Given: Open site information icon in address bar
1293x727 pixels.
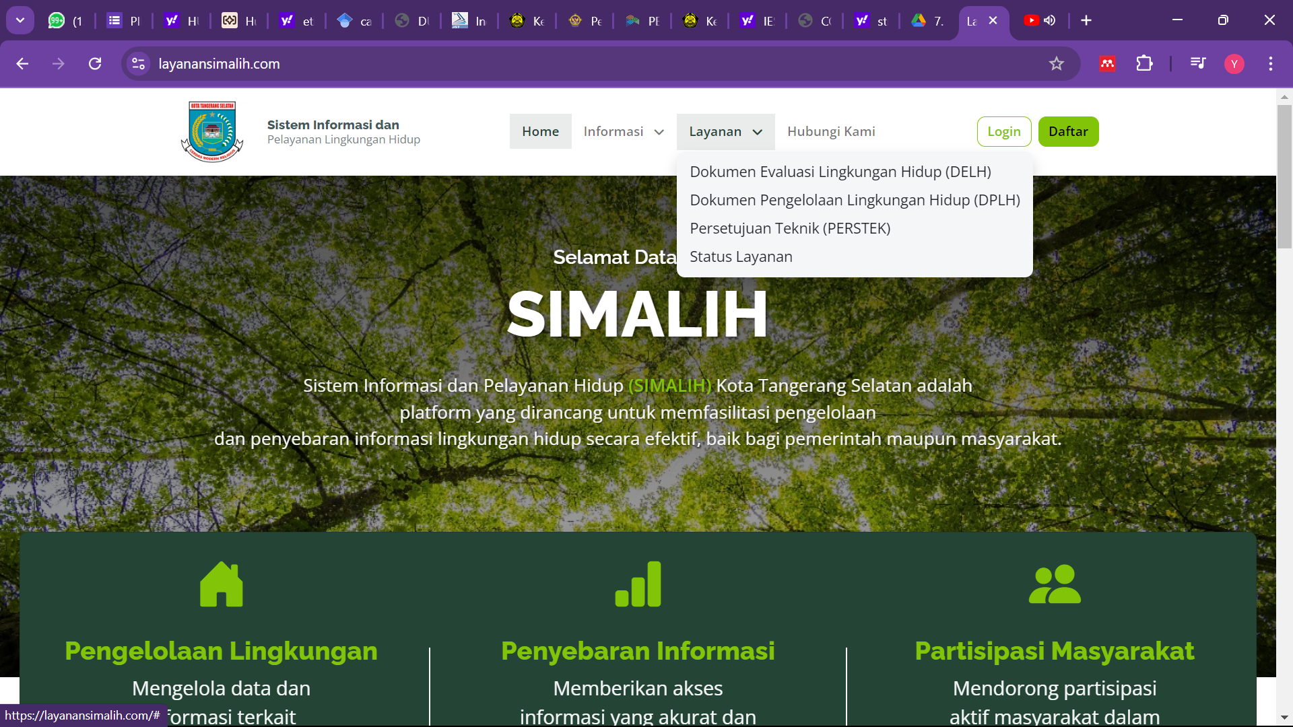Looking at the screenshot, I should [138, 63].
